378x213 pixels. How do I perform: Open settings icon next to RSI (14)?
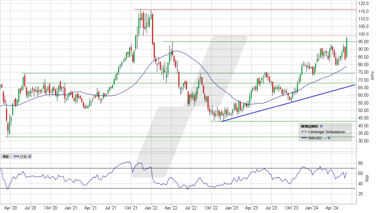click(30, 157)
